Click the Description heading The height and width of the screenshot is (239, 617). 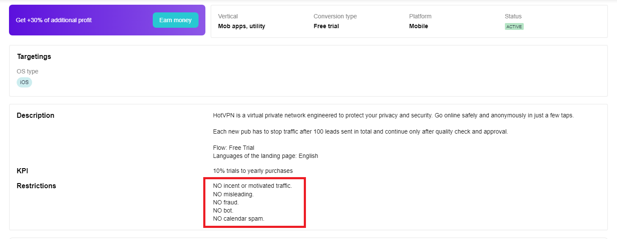tap(36, 115)
